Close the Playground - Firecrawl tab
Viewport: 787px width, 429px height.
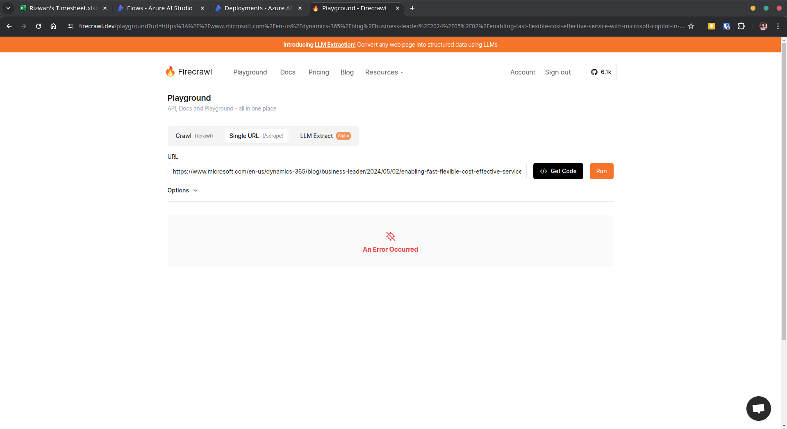(398, 8)
